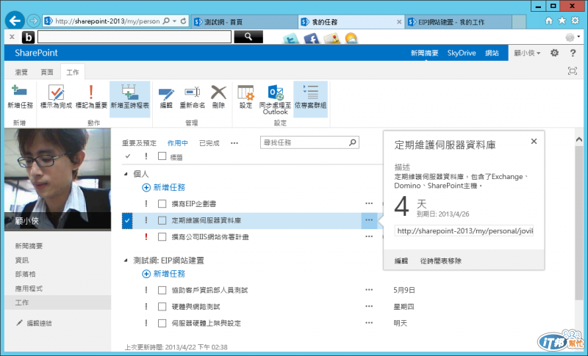588x356 pixels.
Task: Click 新增任務 link under 個人
Action: [x=163, y=188]
